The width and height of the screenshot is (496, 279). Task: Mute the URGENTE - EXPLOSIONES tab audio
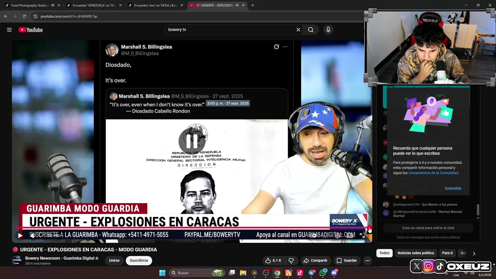pyautogui.click(x=237, y=5)
